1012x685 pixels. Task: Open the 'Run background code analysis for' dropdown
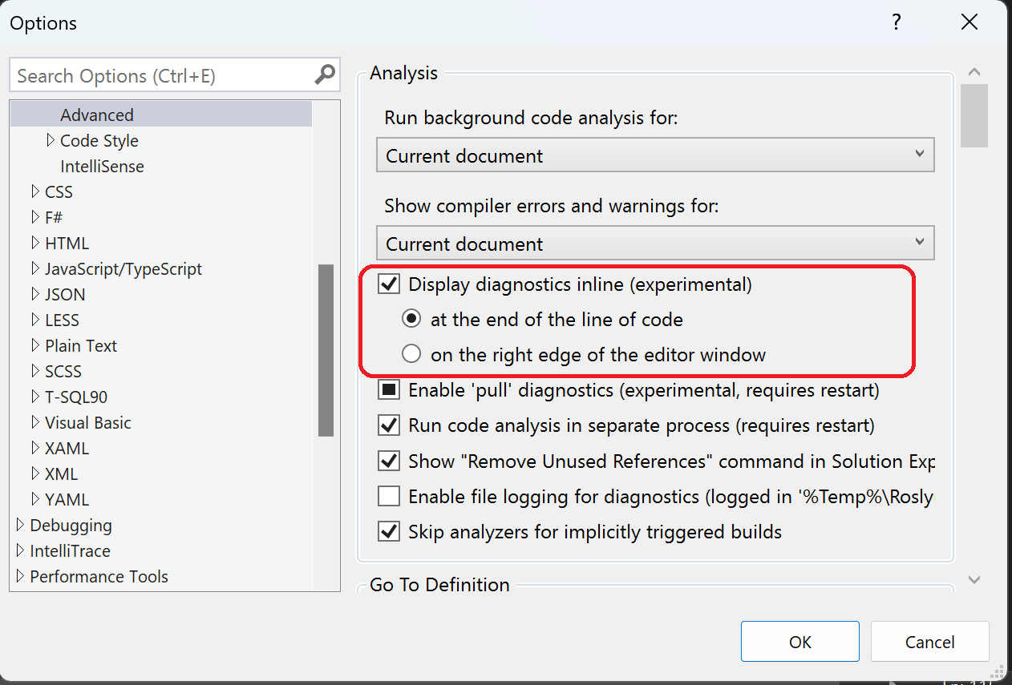click(x=919, y=155)
